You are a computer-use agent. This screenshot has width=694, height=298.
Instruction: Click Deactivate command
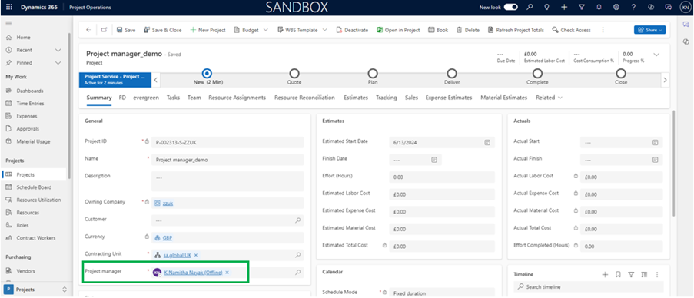click(x=352, y=30)
